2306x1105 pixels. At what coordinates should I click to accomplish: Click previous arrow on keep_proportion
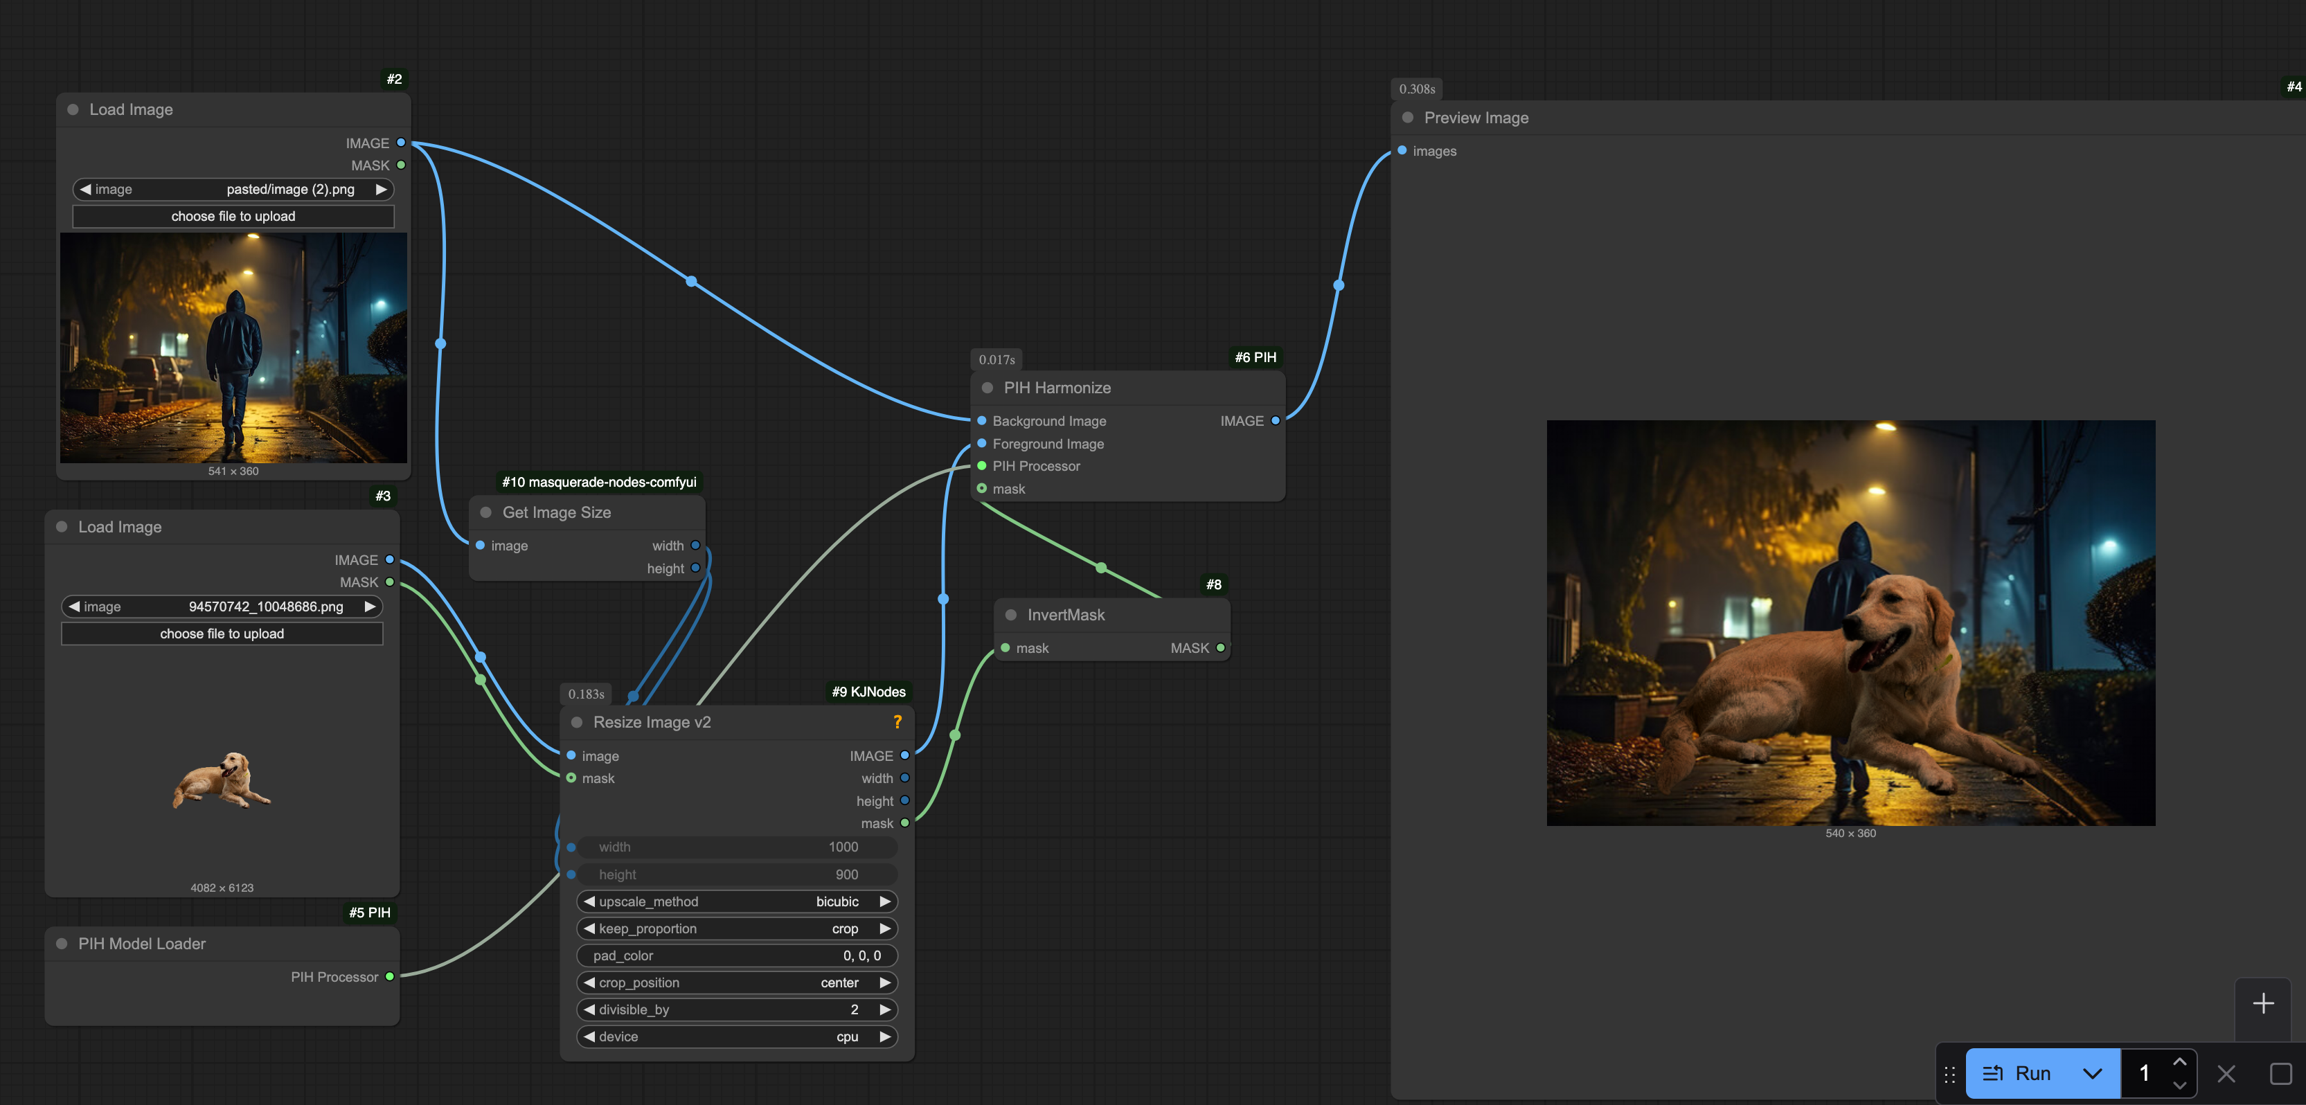point(589,928)
